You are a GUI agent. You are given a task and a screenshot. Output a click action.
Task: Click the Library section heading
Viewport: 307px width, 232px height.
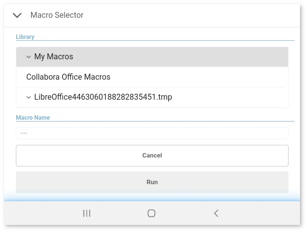click(25, 37)
